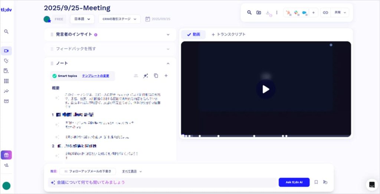
Task: Expand the 発言者のインサイト section
Action: tap(168, 34)
